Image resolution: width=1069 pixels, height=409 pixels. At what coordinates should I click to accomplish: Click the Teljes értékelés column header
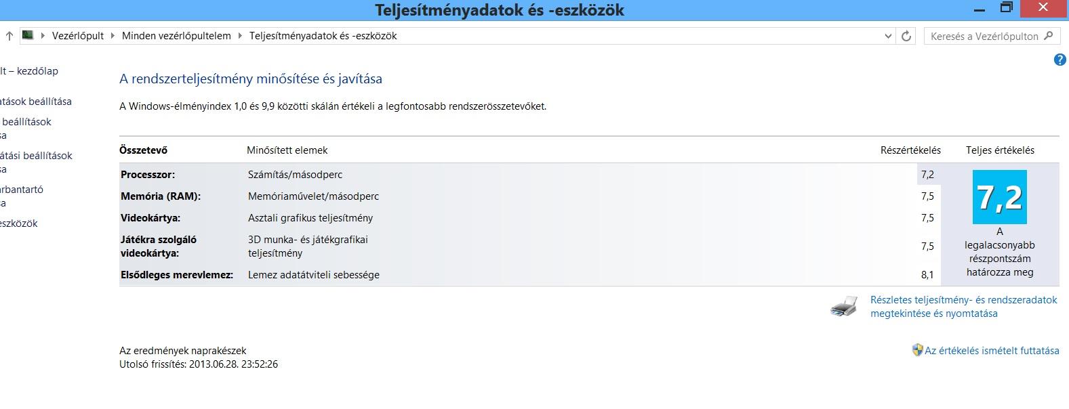pos(1001,150)
